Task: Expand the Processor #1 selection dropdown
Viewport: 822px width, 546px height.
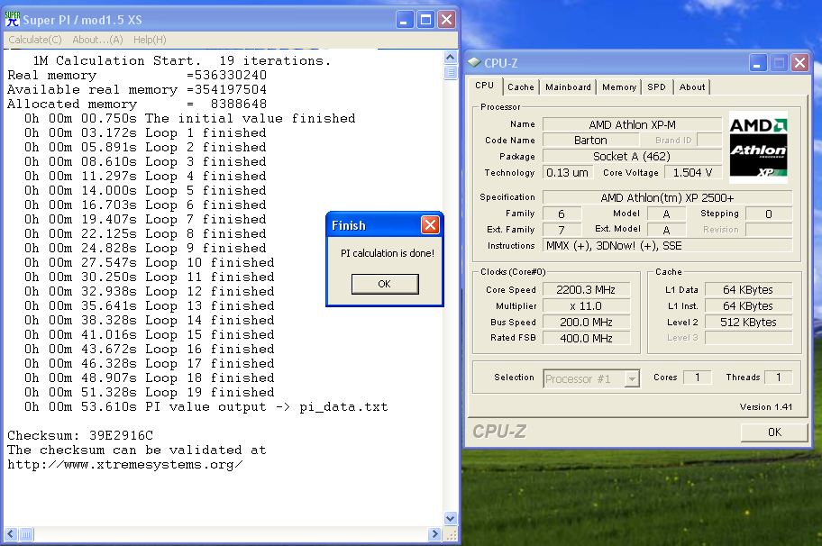Action: pos(632,378)
